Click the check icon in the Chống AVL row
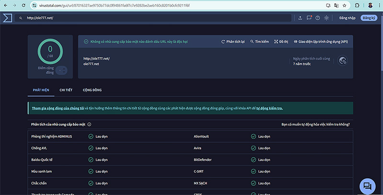The width and height of the screenshot is (383, 195). (90, 148)
